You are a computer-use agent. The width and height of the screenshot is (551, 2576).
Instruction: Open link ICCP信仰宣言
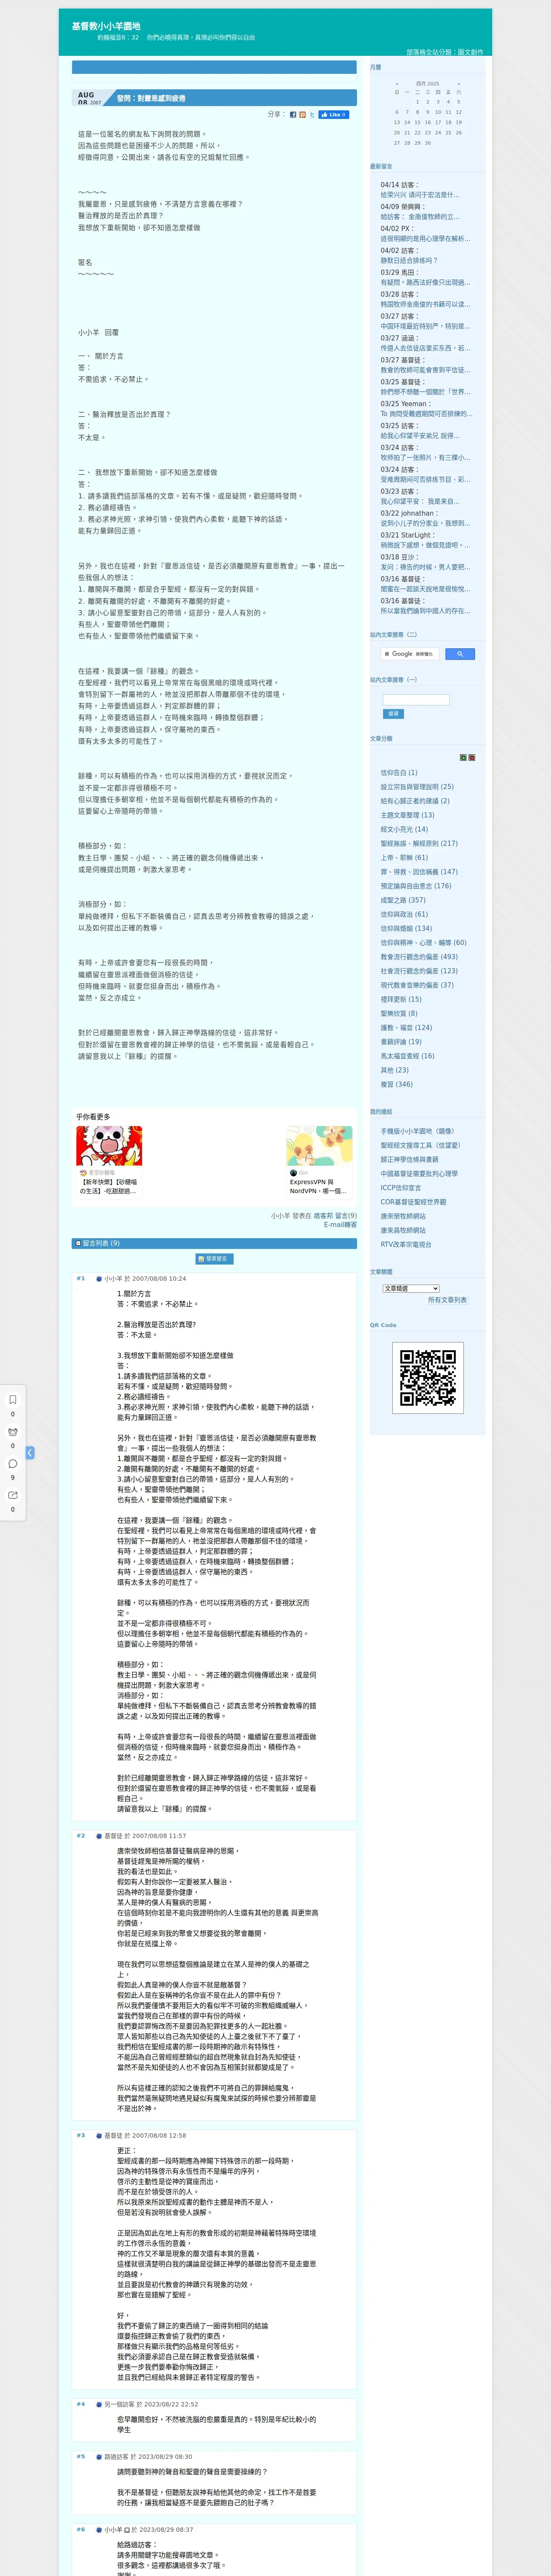[401, 1188]
